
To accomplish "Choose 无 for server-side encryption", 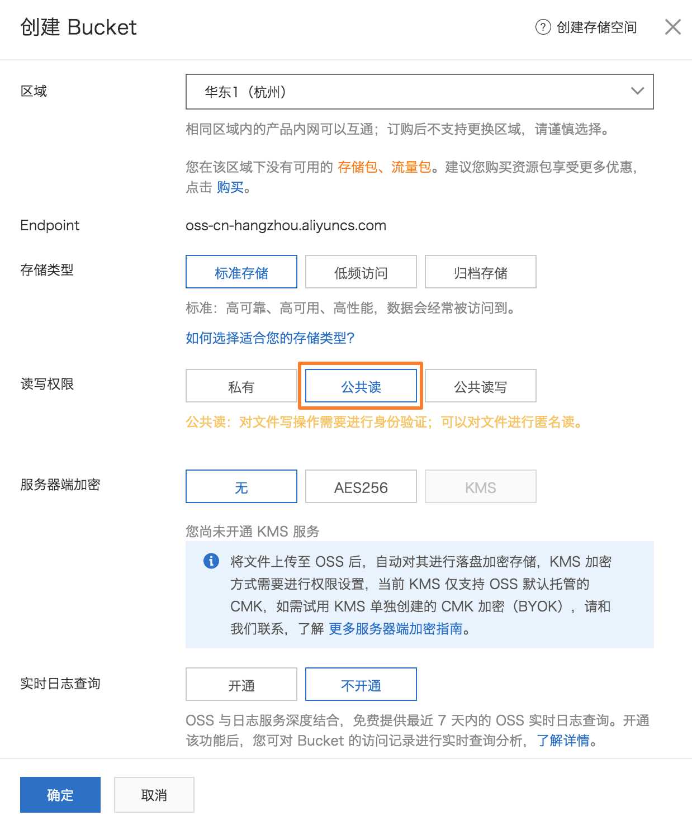I will 241,487.
